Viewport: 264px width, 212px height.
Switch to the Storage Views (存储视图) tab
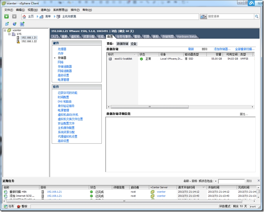click(168, 37)
